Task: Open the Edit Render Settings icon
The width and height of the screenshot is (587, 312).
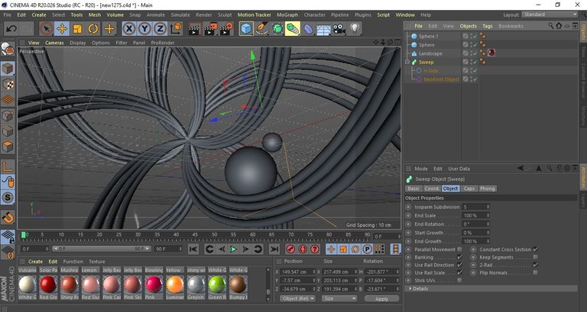Action: pyautogui.click(x=227, y=29)
